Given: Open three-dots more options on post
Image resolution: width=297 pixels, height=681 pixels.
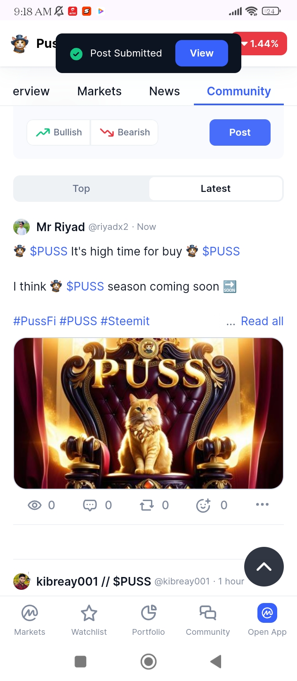Looking at the screenshot, I should pyautogui.click(x=262, y=504).
